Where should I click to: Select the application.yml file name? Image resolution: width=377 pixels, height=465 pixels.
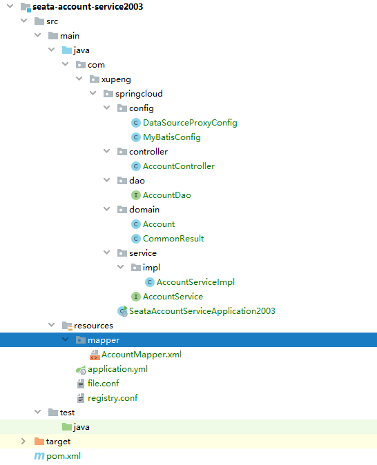(117, 369)
